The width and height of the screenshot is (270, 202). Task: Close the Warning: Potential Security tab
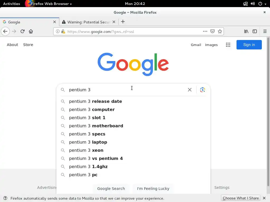pos(114,22)
